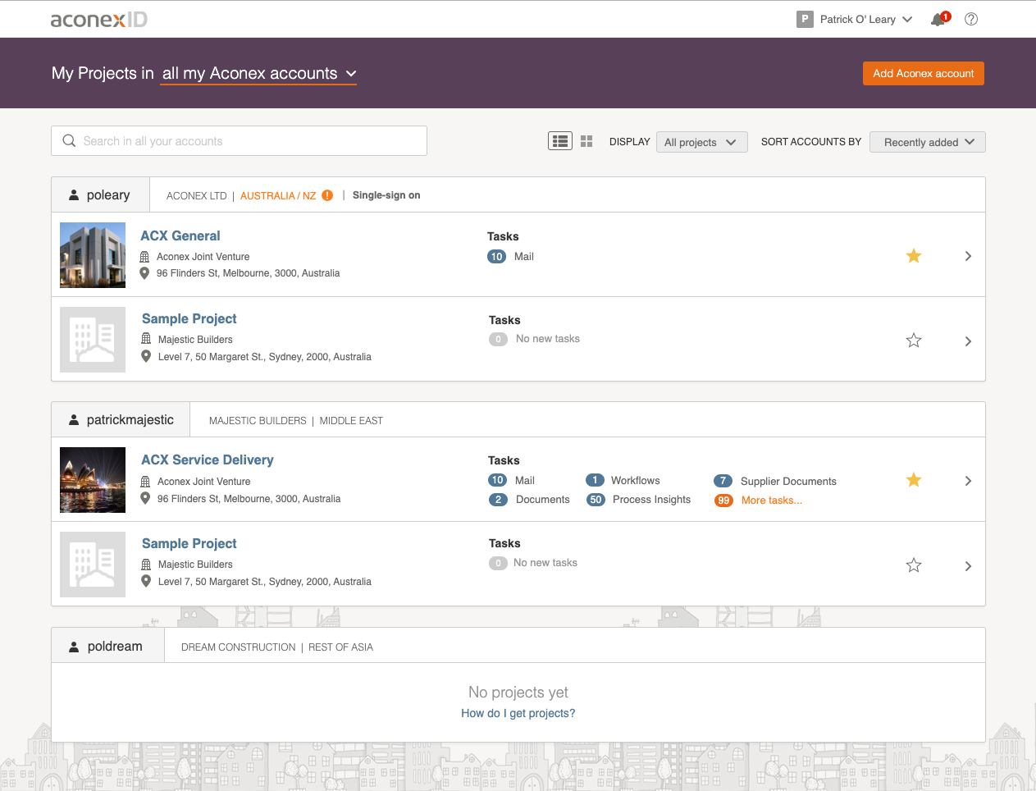
Task: Select the poleary account tab
Action: click(x=101, y=194)
